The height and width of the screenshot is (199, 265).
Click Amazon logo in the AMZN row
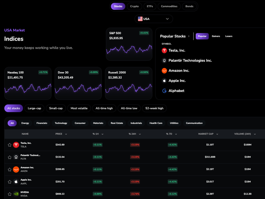tap(16, 169)
